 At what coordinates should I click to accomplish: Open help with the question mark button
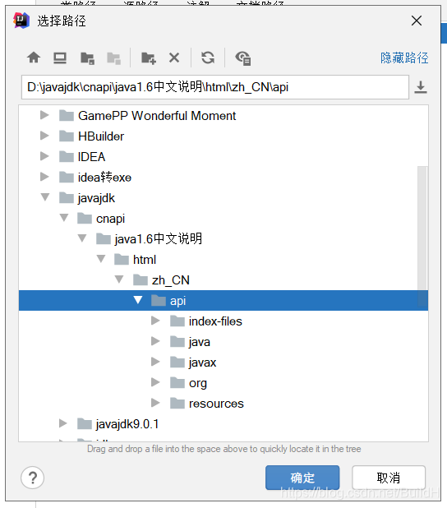tap(32, 478)
